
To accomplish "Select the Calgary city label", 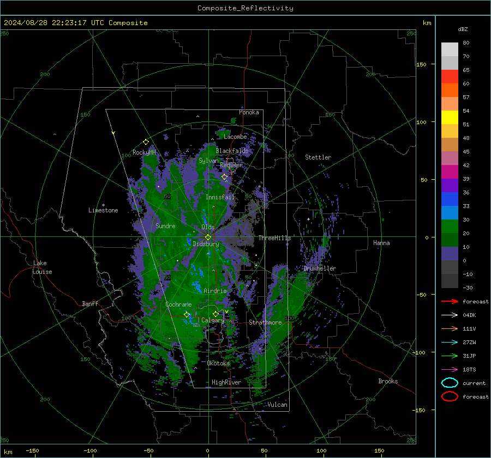I will click(213, 320).
